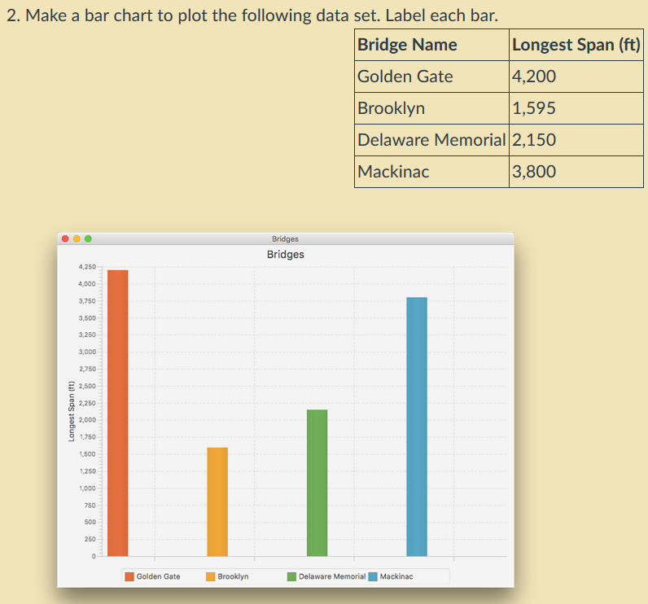The height and width of the screenshot is (604, 648).
Task: Click the 3,750 y-axis tick label
Action: tap(87, 300)
